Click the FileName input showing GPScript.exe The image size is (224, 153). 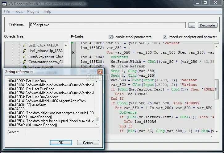coord(107,25)
